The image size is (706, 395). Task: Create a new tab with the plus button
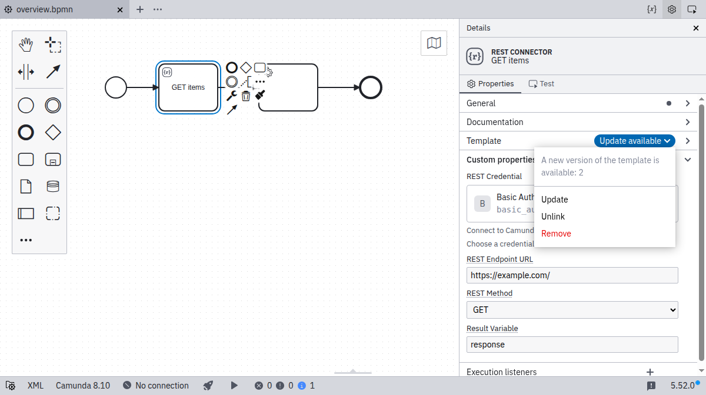pyautogui.click(x=140, y=9)
